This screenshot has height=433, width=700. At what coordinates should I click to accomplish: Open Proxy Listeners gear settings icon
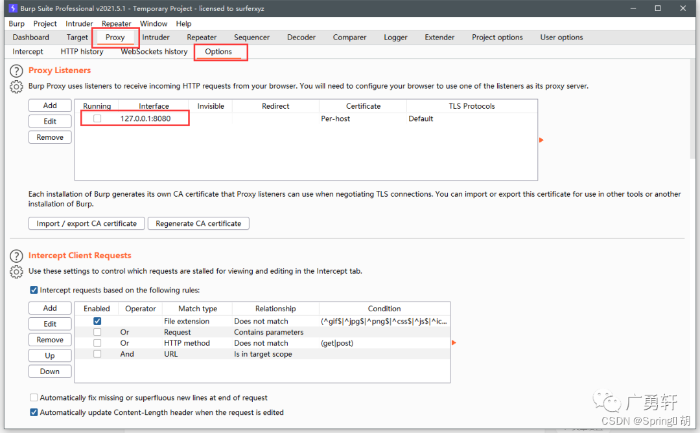point(16,87)
